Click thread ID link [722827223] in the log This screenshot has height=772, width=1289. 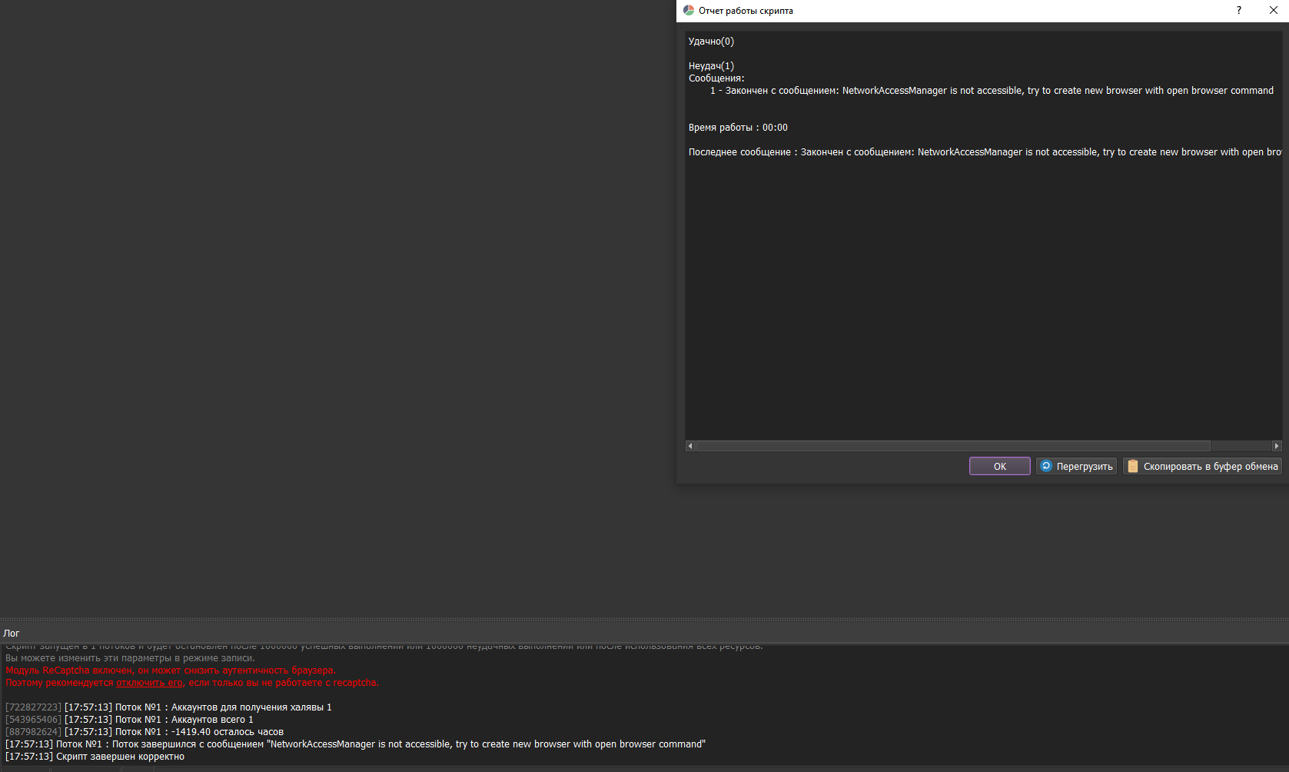(32, 707)
